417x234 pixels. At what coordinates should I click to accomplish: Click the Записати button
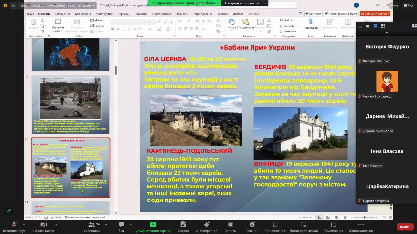coord(313,14)
